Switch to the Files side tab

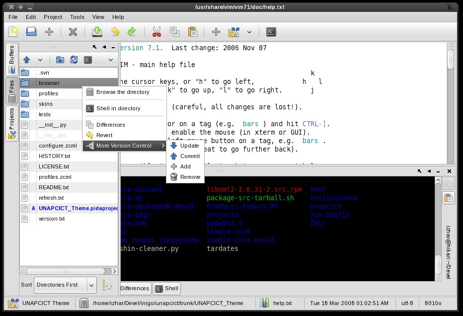(12, 91)
